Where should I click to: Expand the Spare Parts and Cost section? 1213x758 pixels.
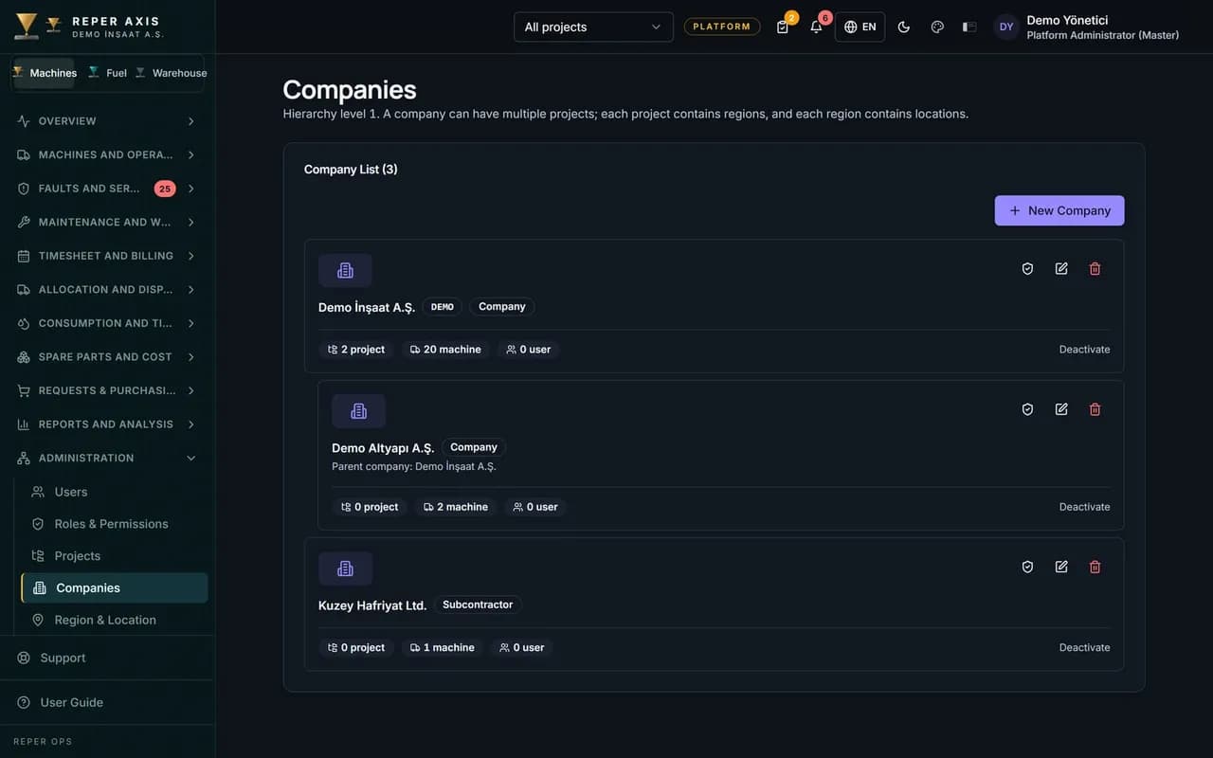coord(107,357)
